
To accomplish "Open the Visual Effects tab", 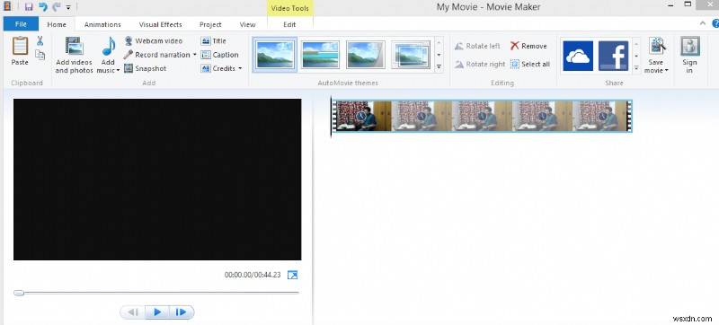I will coord(161,24).
